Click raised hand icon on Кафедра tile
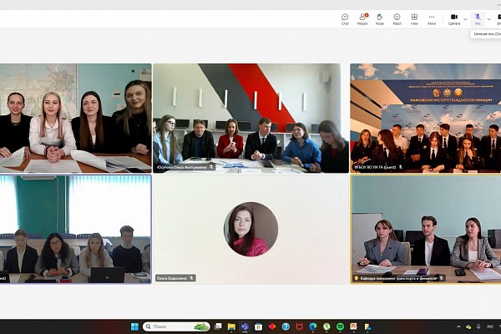 [356, 278]
